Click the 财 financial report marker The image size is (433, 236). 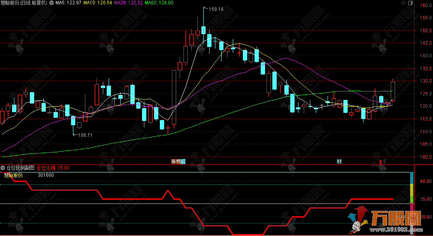(339, 162)
